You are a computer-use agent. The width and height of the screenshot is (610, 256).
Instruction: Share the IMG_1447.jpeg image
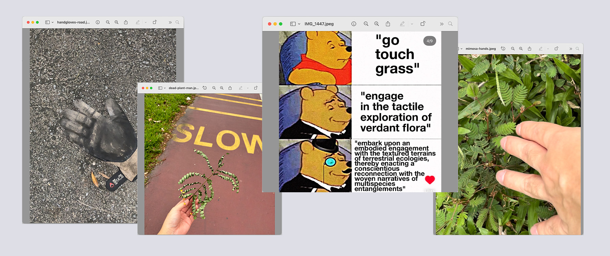388,24
